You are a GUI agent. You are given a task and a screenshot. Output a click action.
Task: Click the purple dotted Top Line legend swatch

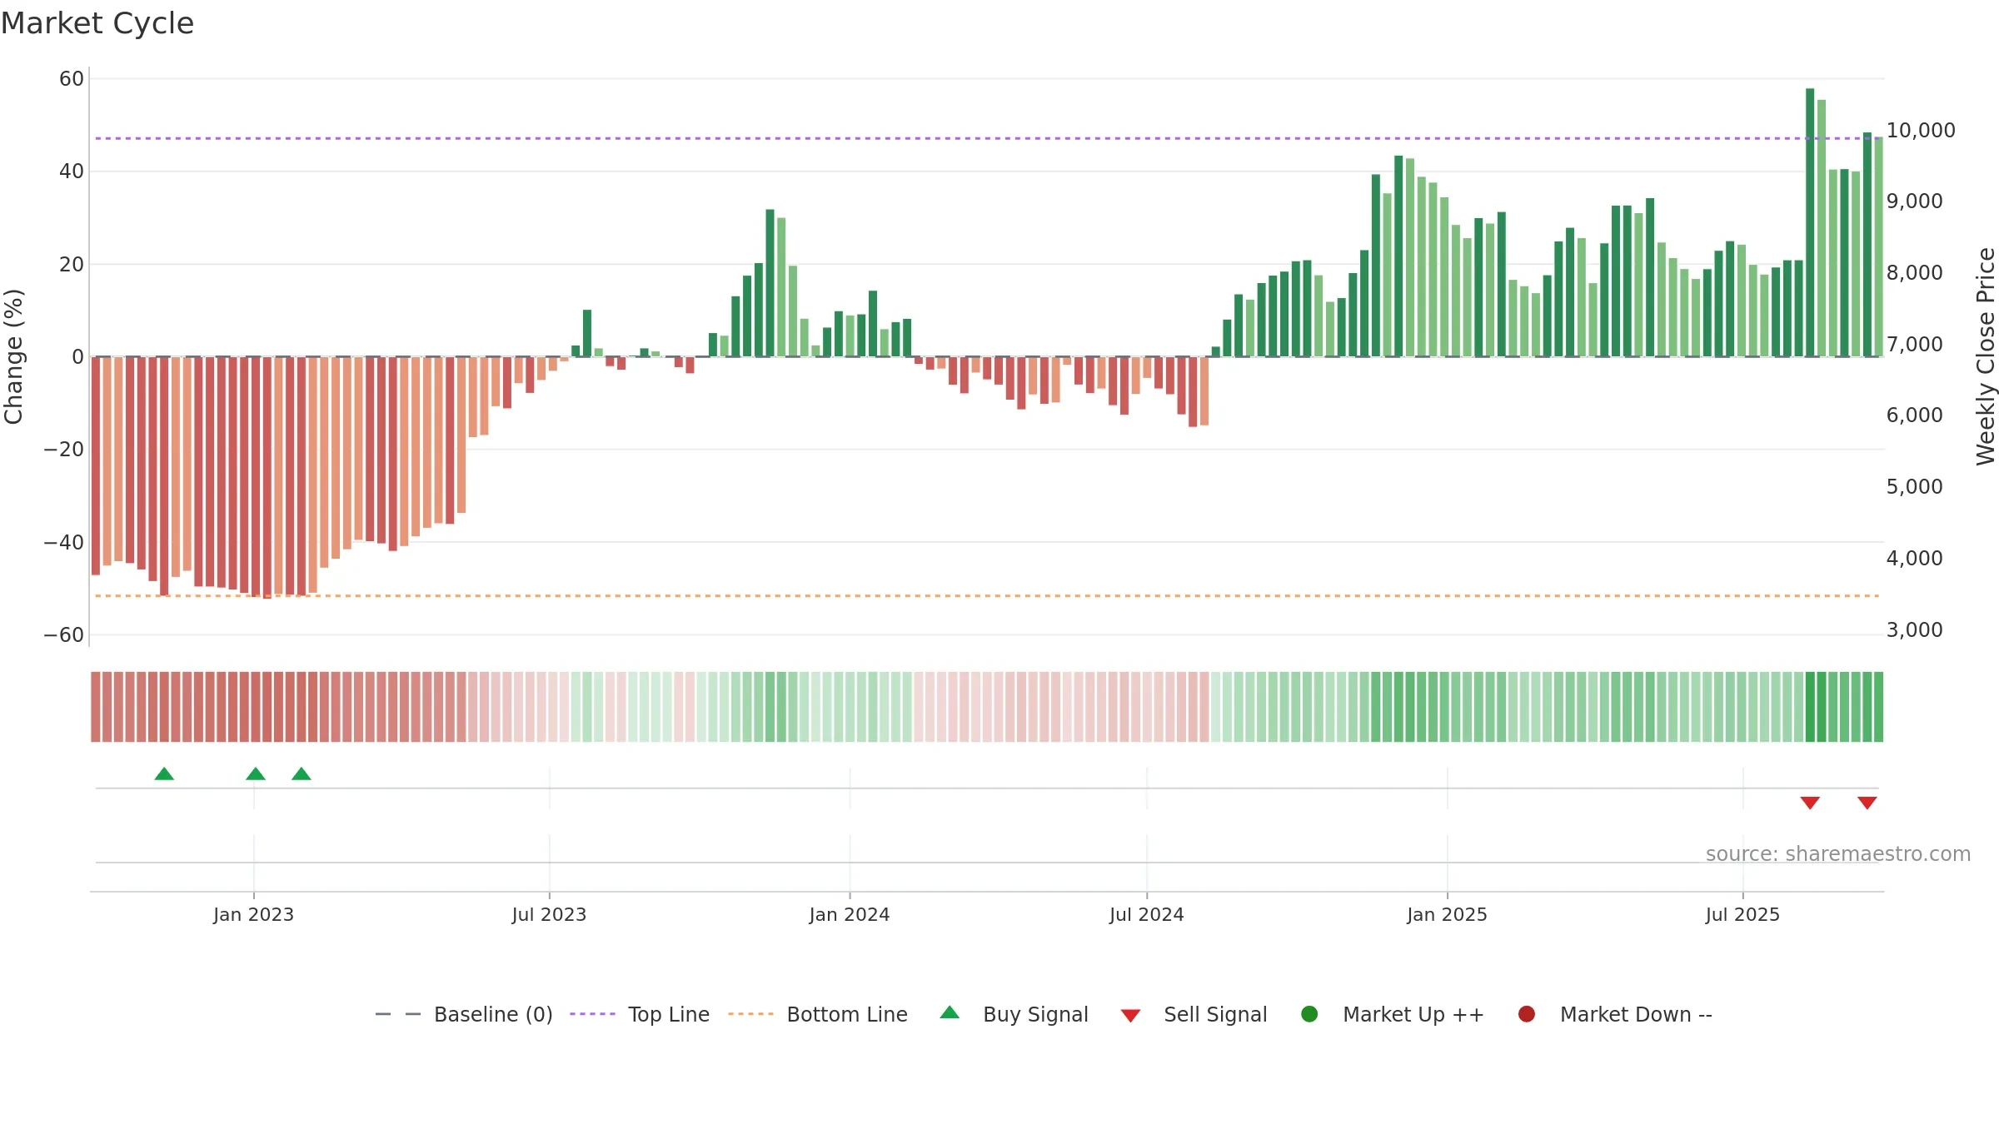pyautogui.click(x=592, y=1014)
